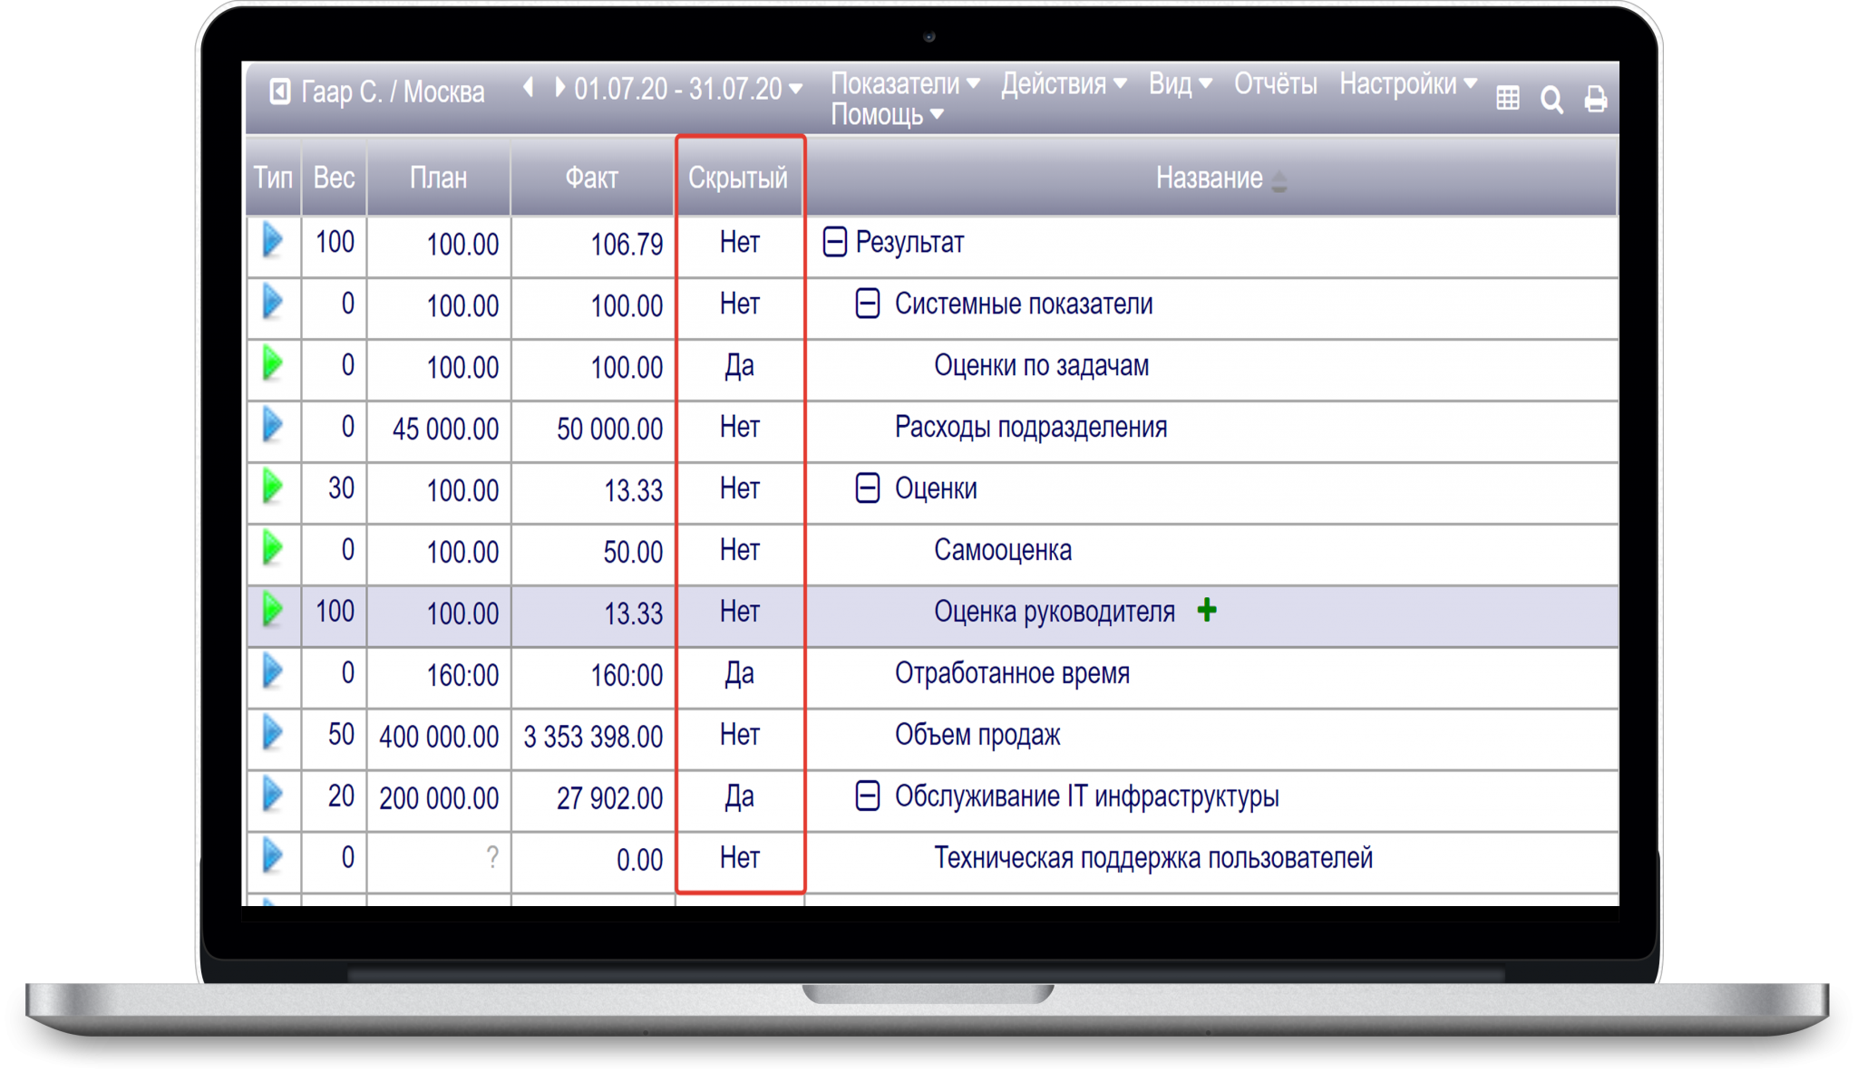The image size is (1857, 1071).
Task: Click the table grid icon in toolbar
Action: pyautogui.click(x=1508, y=99)
